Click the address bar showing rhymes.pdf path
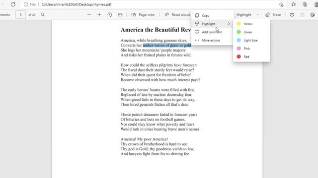The image size is (318, 178). click(76, 4)
